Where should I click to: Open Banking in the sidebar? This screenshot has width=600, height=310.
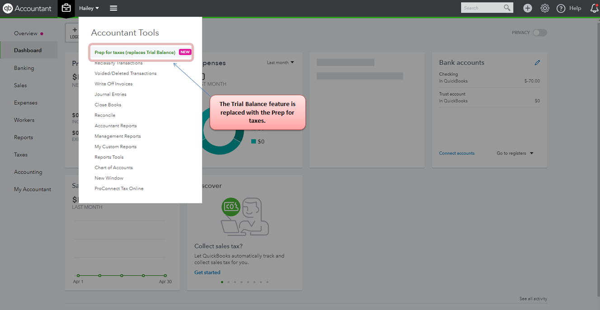(24, 68)
